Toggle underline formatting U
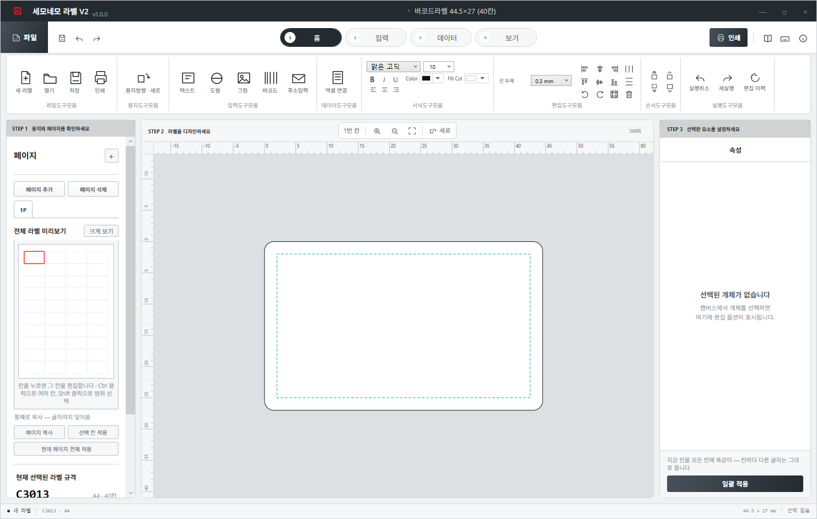This screenshot has height=519, width=817. 395,79
